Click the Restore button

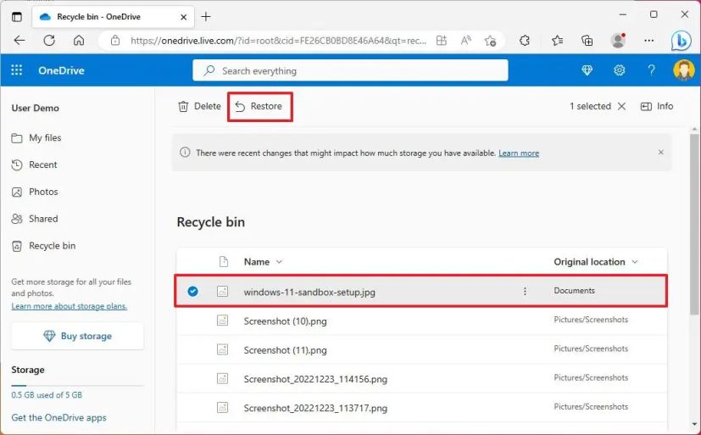click(x=259, y=106)
